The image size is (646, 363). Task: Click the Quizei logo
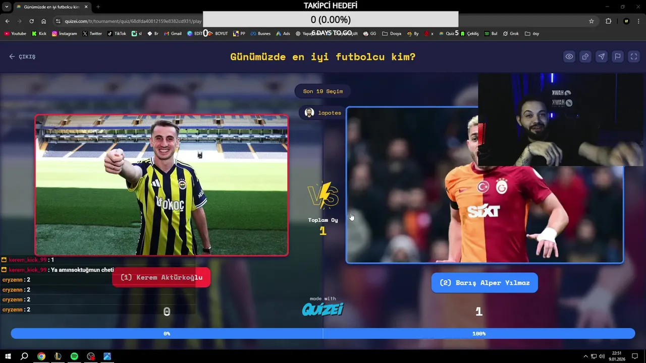point(323,309)
